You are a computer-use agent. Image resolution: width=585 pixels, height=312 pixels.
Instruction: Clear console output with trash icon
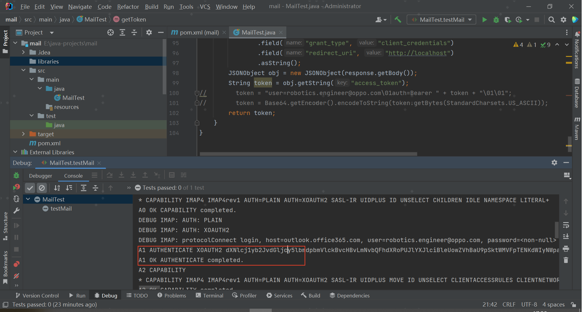coord(566,260)
